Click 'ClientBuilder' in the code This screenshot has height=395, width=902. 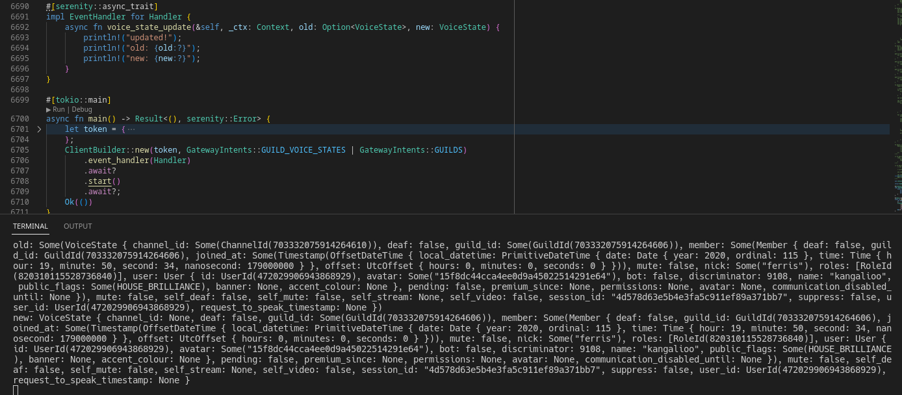[95, 150]
